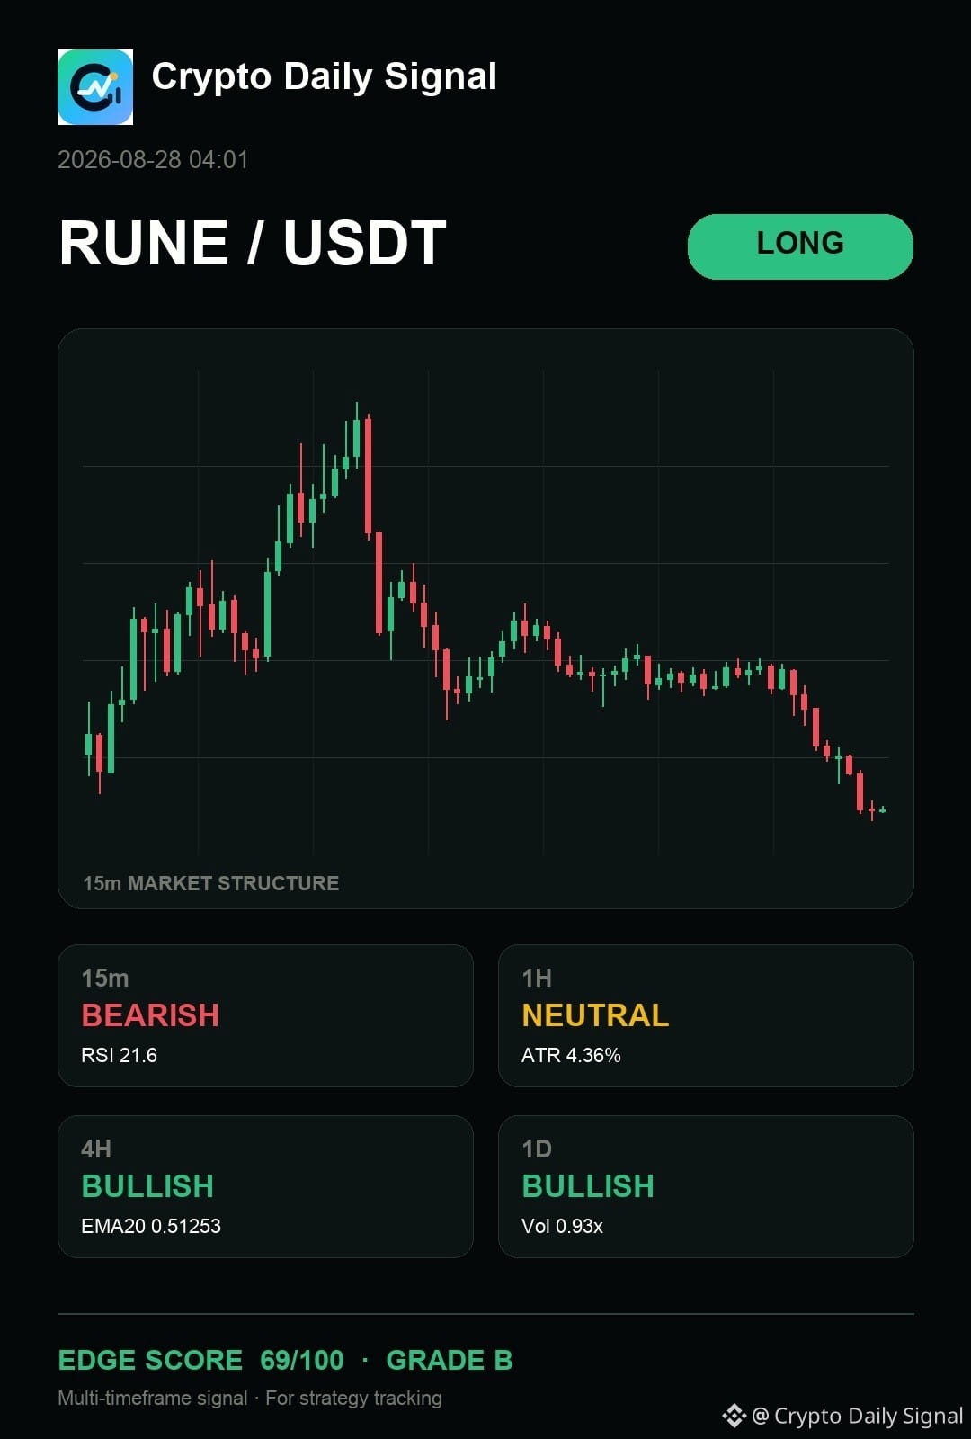Open the 1H NEUTRAL timeframe card
The height and width of the screenshot is (1439, 971).
coord(706,1015)
